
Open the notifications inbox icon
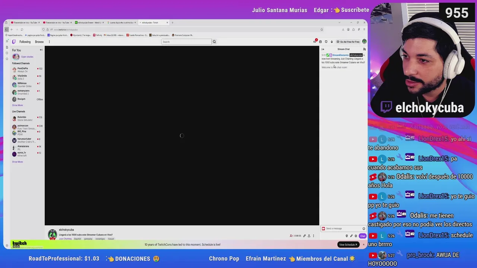tap(320, 42)
